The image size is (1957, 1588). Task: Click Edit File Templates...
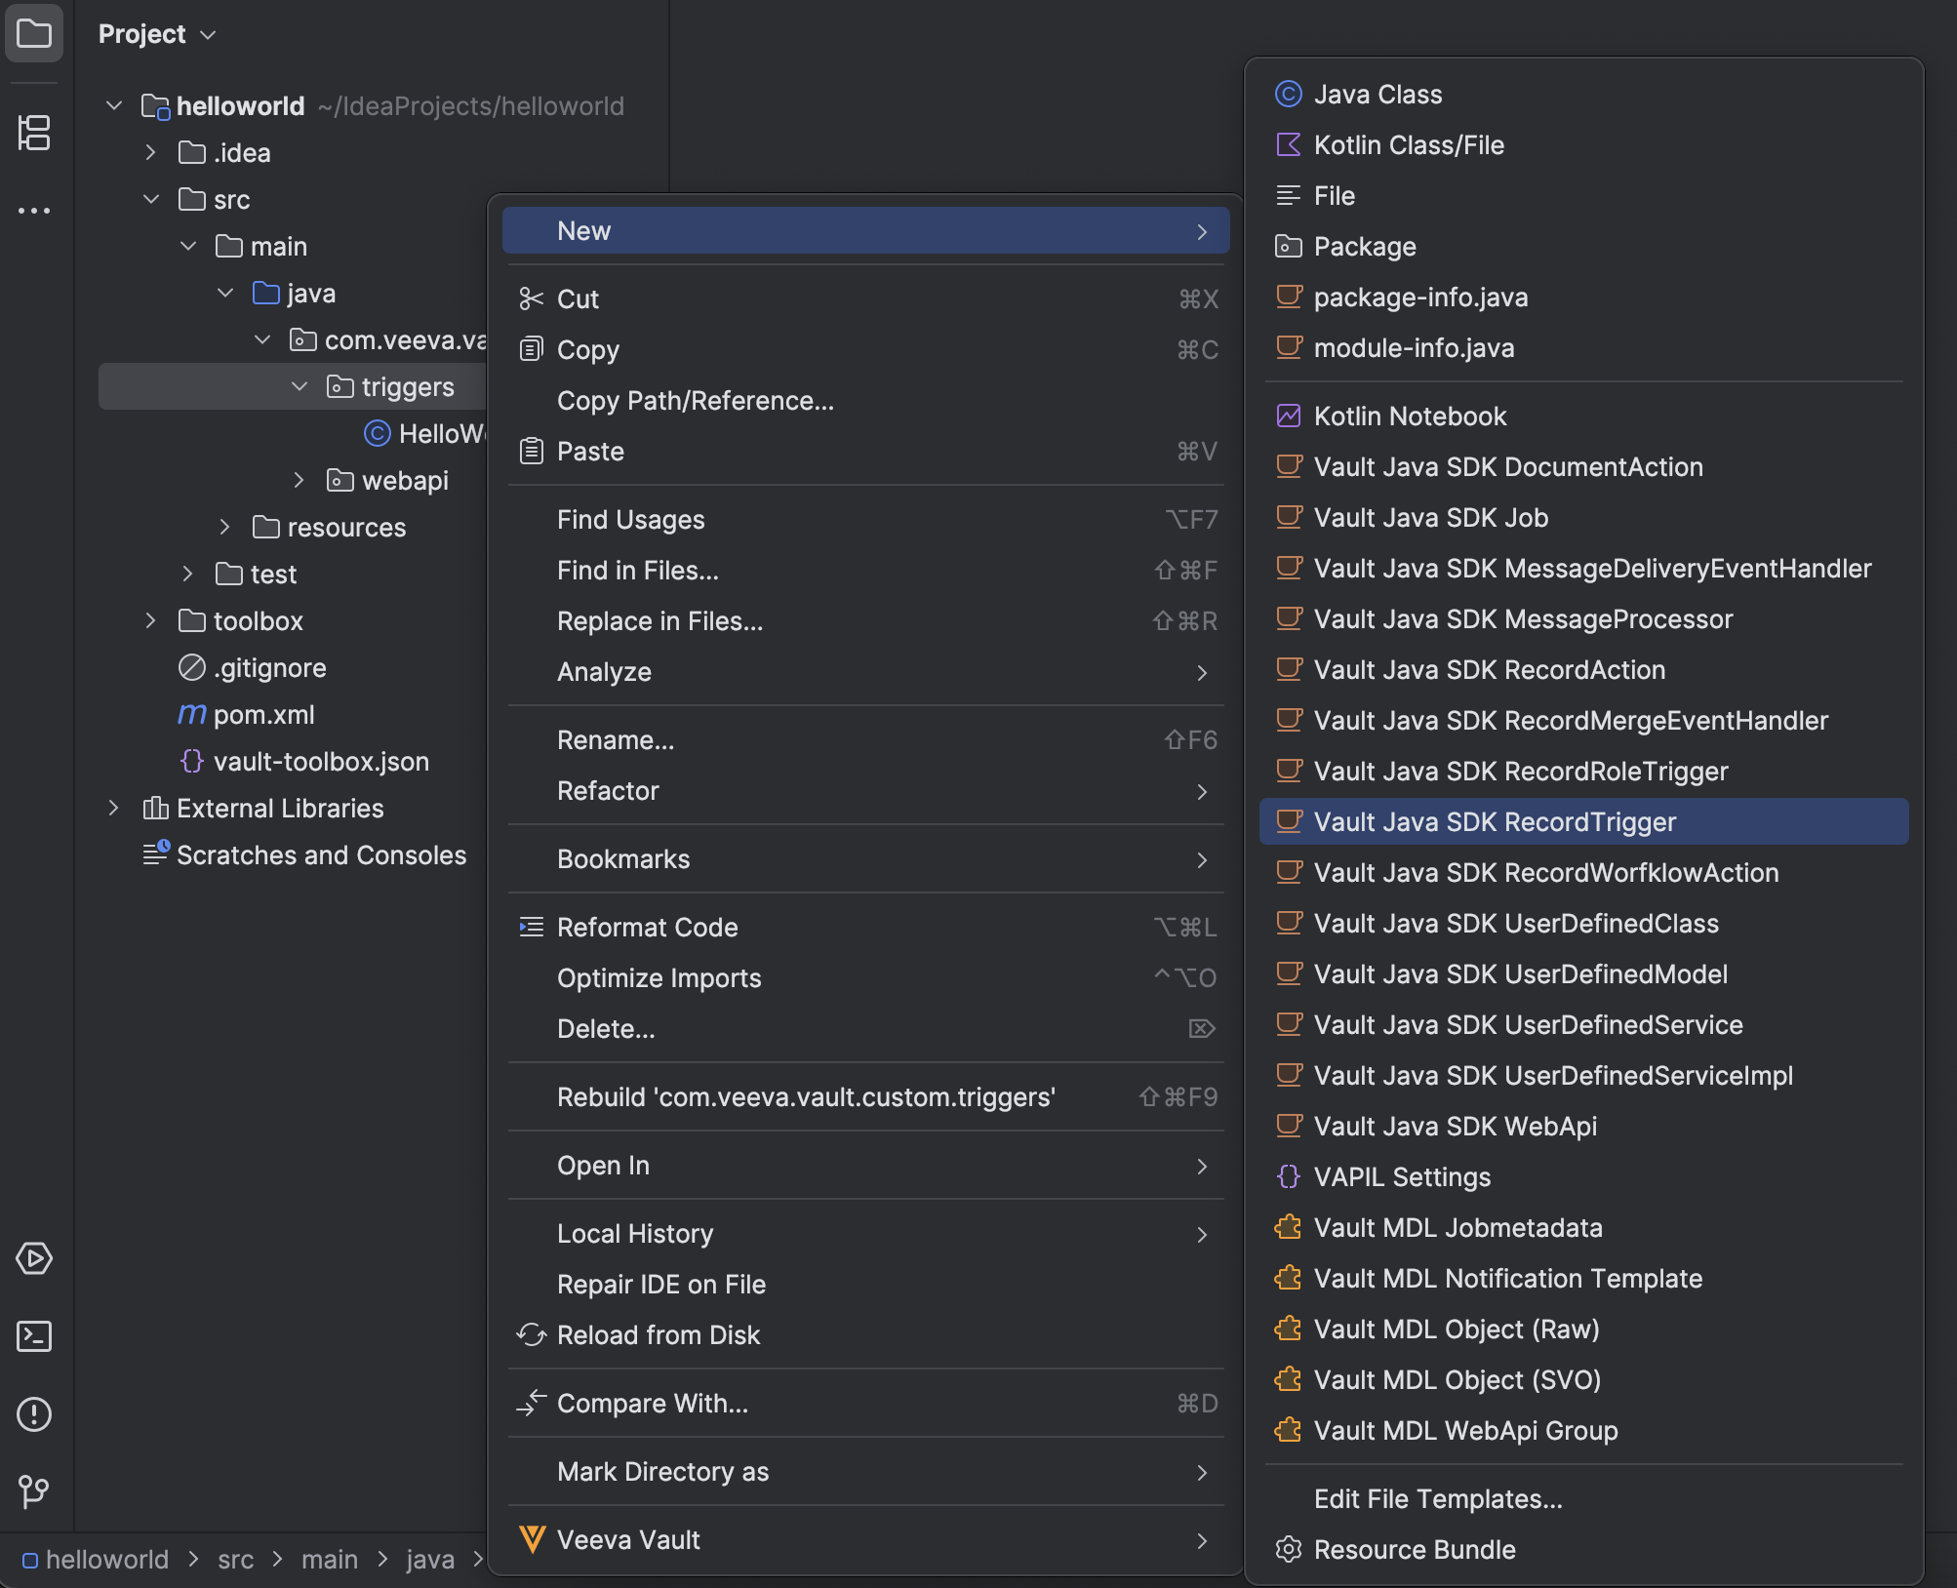(x=1583, y=1498)
